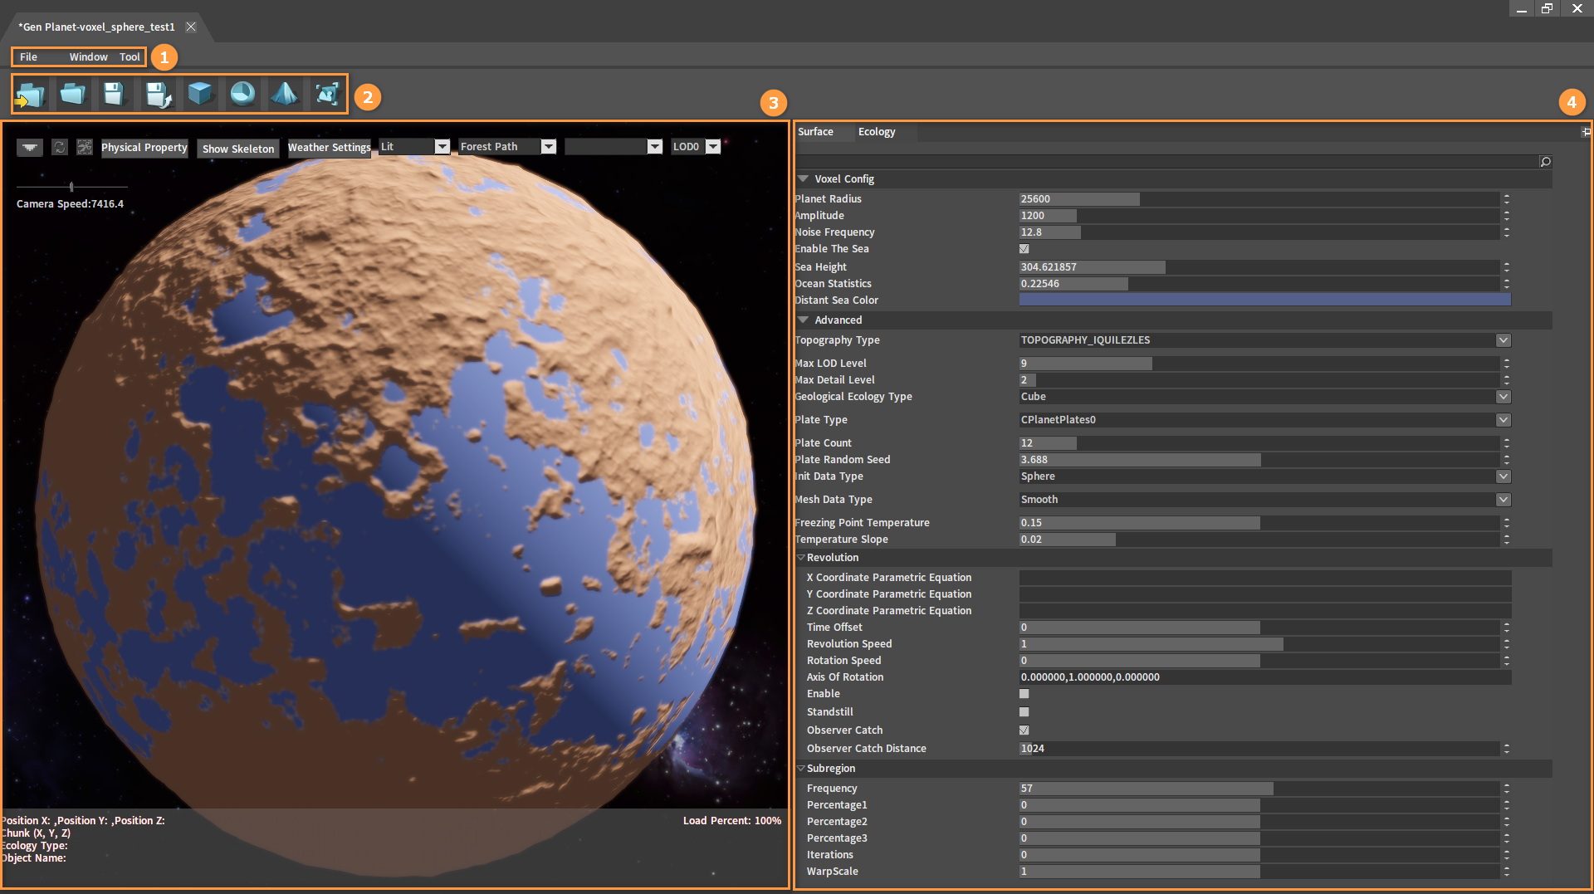1594x894 pixels.
Task: Click the save floppy disk icon
Action: (x=114, y=94)
